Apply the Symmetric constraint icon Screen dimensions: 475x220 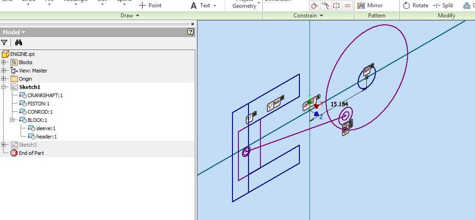point(336,5)
